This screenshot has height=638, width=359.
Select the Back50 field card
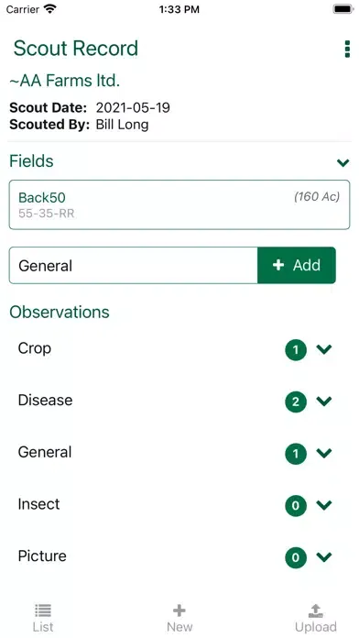(179, 204)
